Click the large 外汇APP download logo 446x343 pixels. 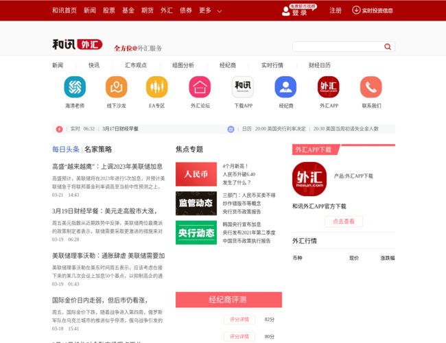point(309,179)
